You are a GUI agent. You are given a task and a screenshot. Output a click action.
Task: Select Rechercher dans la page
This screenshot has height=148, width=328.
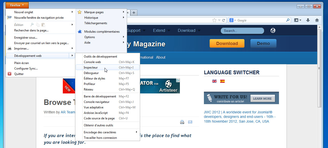point(31,30)
